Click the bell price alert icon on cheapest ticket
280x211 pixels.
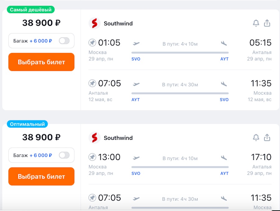tap(256, 23)
